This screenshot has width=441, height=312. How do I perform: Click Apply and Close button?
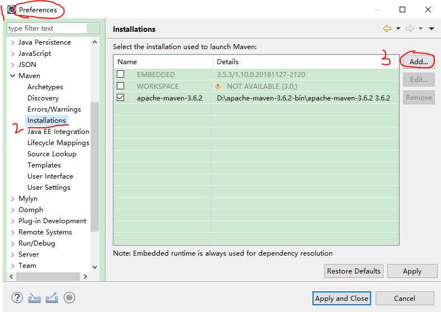pyautogui.click(x=342, y=298)
